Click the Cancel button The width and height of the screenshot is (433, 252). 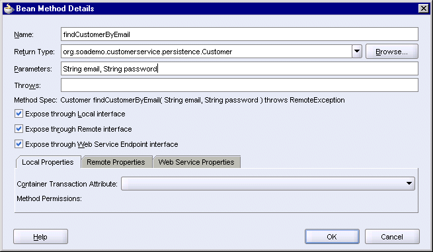coord(392,237)
